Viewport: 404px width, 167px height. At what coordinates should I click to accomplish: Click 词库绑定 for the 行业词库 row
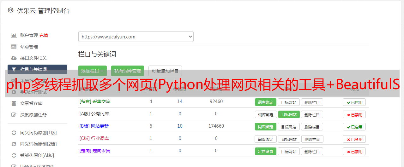coord(266,139)
